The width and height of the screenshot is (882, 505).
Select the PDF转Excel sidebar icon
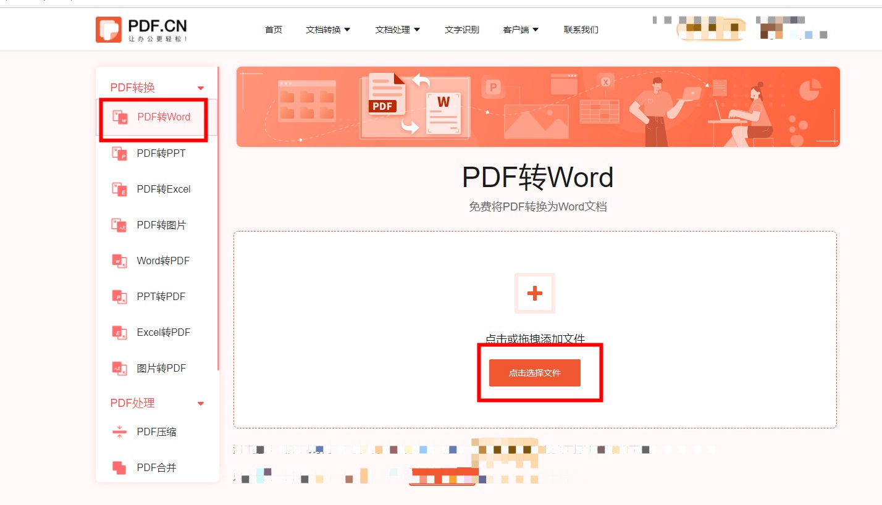(x=119, y=189)
